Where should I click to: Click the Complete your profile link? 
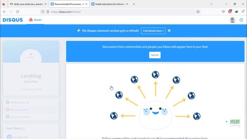[31, 89]
